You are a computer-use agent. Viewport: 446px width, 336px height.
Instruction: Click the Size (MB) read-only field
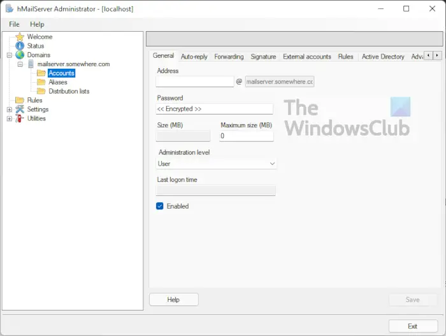pos(183,136)
